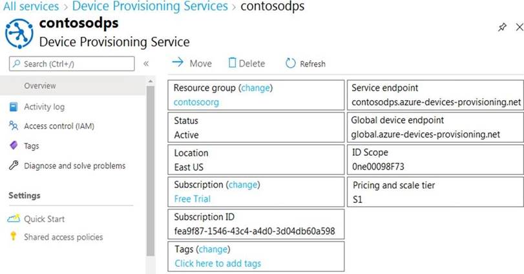Image resolution: width=524 pixels, height=274 pixels.
Task: Collapse the sidebar with the double chevron
Action: tap(146, 63)
